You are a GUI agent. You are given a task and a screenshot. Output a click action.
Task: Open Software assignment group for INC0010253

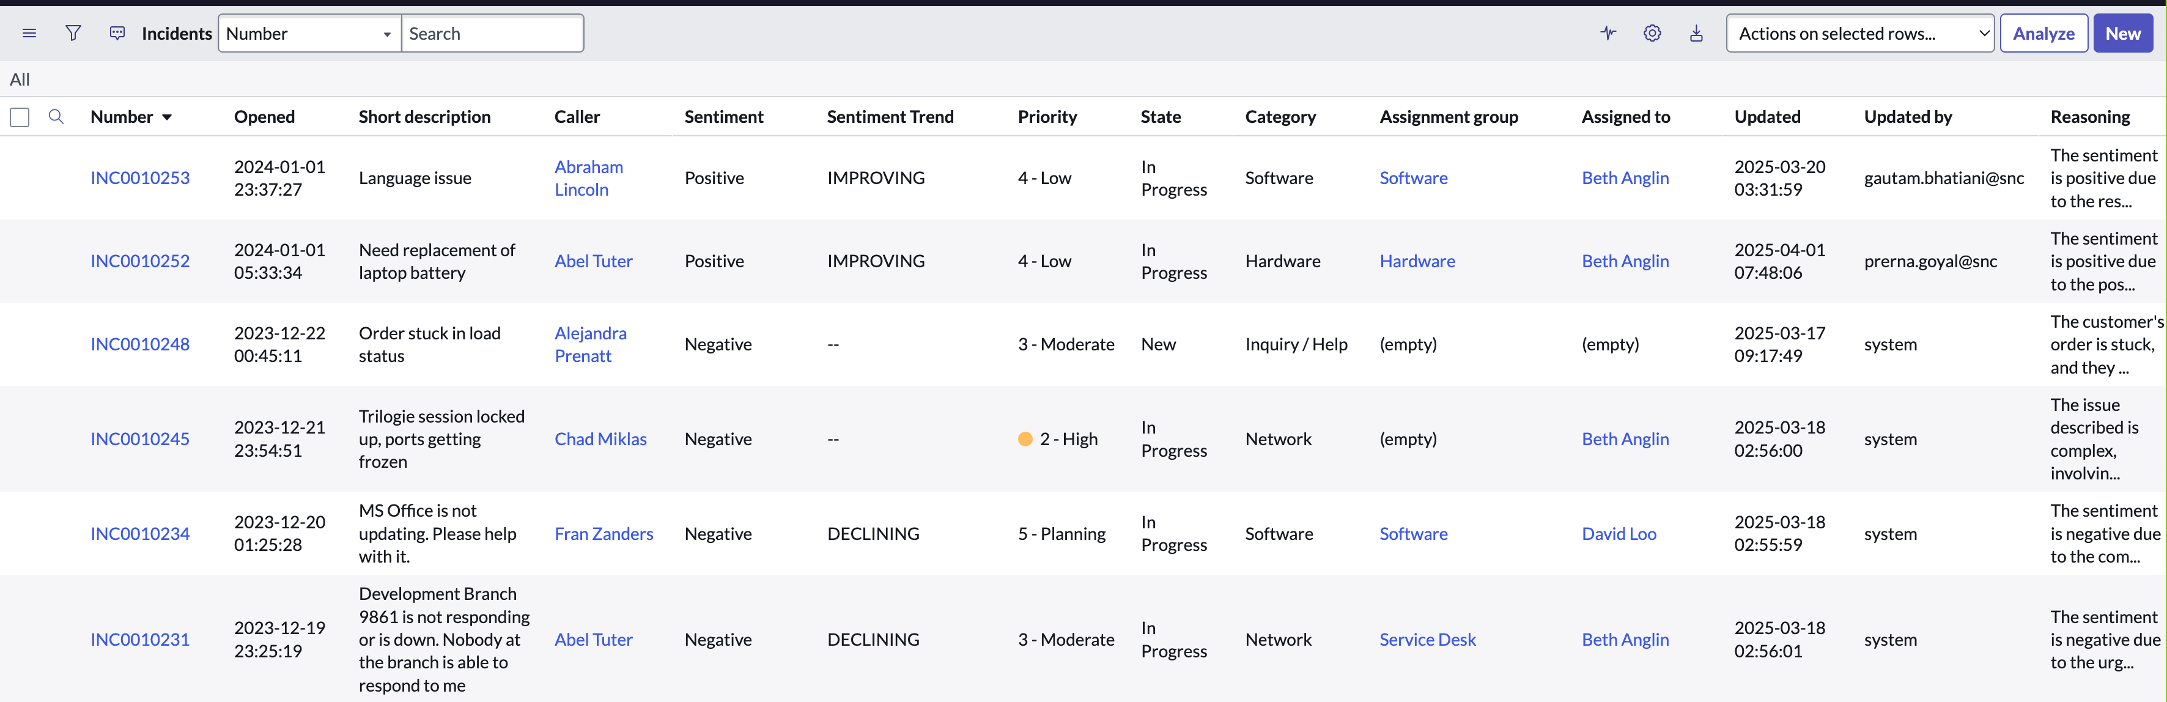[x=1413, y=179]
